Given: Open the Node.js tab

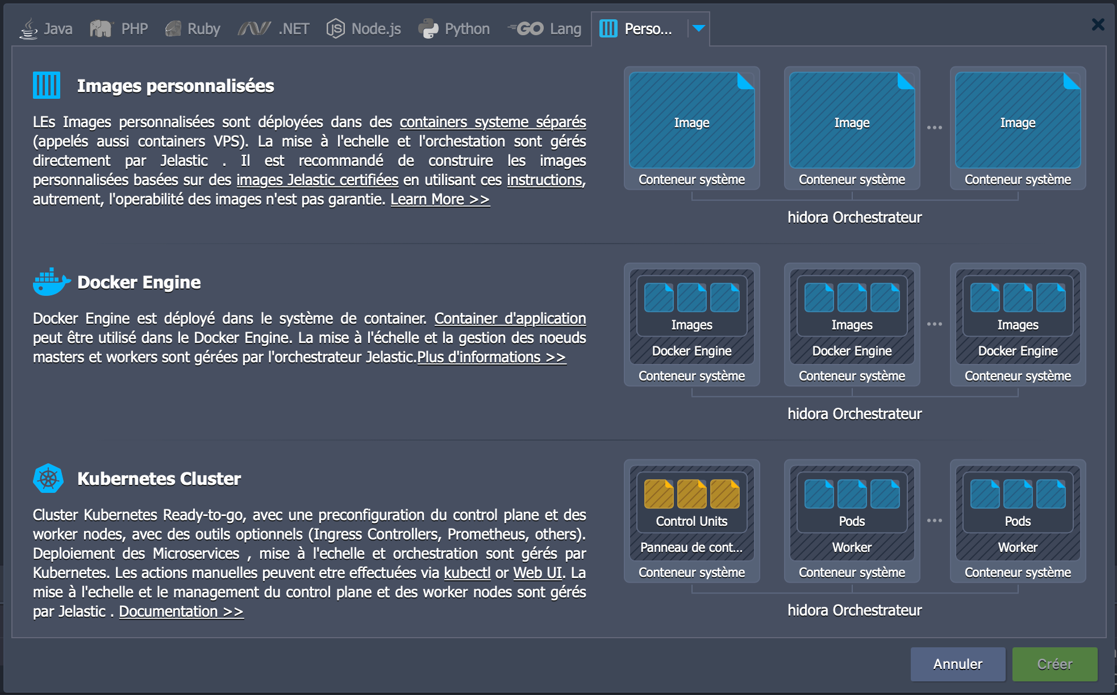Looking at the screenshot, I should [364, 28].
